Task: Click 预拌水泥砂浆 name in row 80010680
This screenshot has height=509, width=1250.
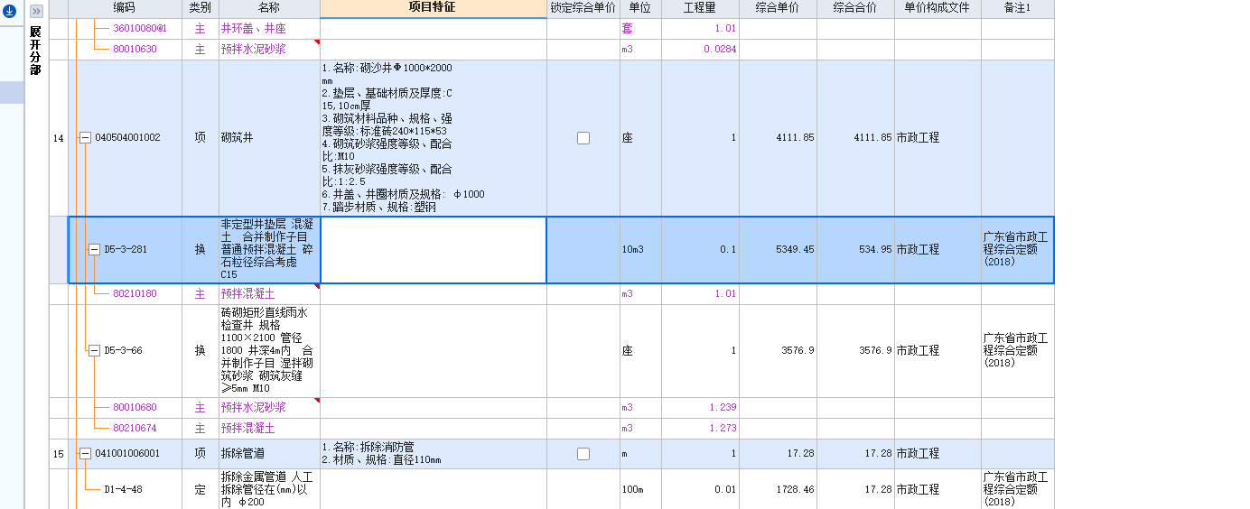Action: click(x=254, y=408)
